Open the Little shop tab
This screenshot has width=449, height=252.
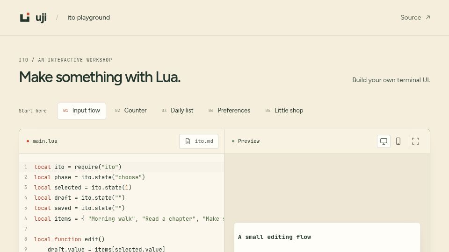(x=284, y=111)
